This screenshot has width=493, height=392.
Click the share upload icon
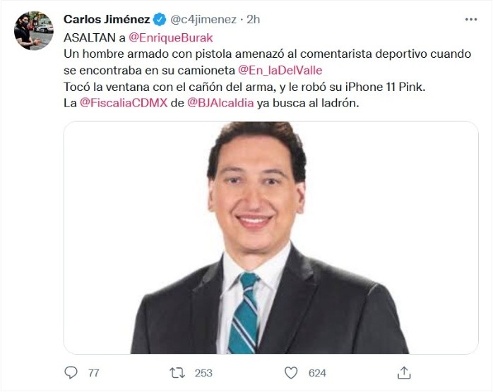coord(404,372)
